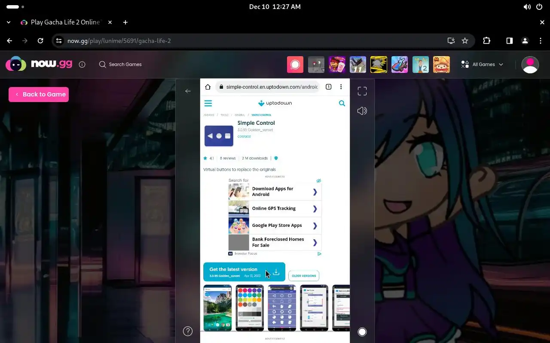Open the Chrome three-dot menu
The height and width of the screenshot is (343, 550).
point(541,41)
